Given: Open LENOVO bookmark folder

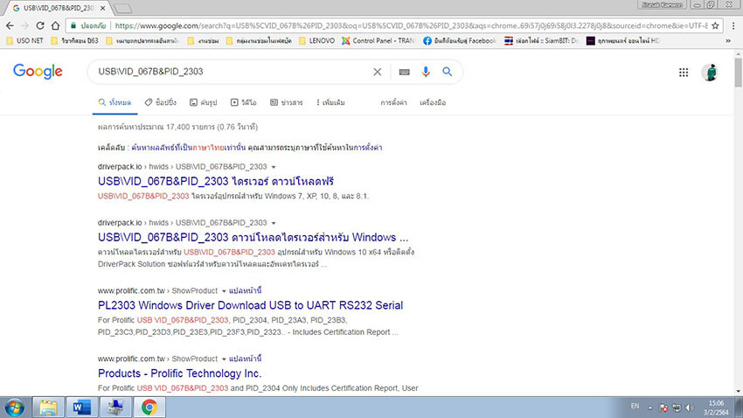Looking at the screenshot, I should click(x=316, y=41).
